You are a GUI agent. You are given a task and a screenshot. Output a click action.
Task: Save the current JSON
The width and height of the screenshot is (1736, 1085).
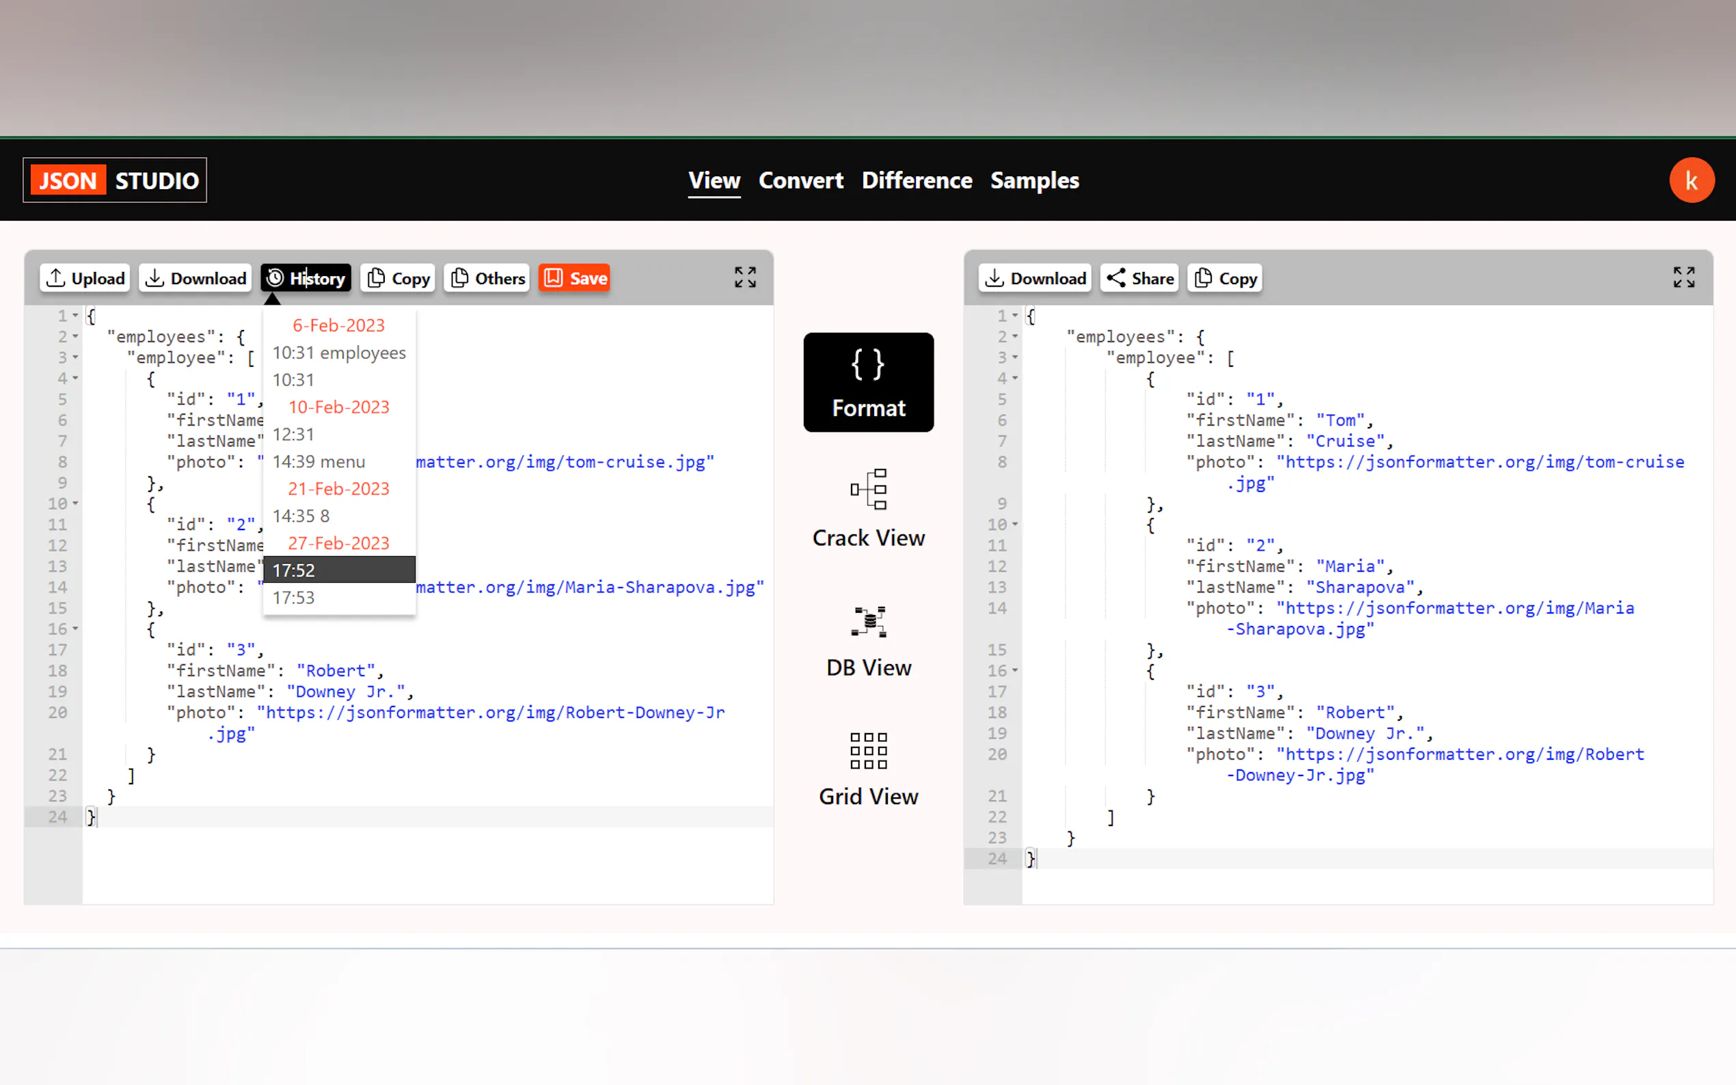pos(574,277)
